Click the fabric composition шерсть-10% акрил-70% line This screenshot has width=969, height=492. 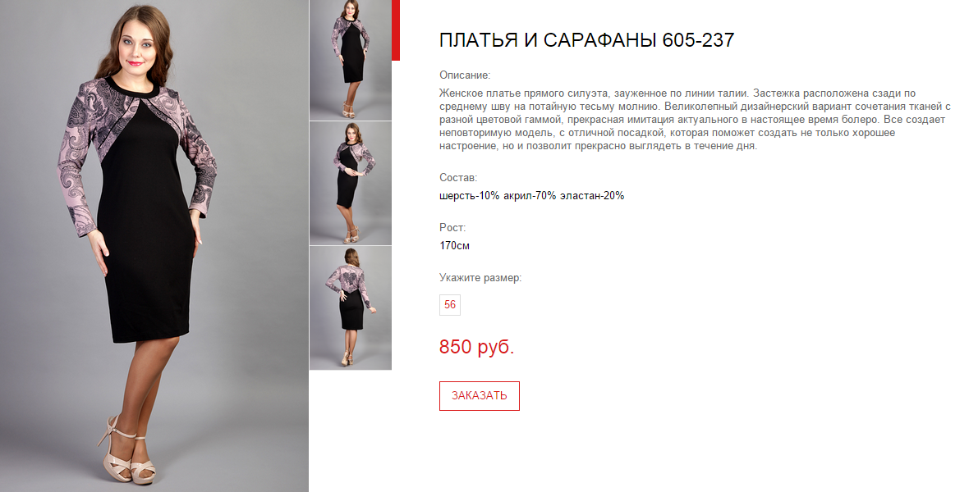(531, 196)
